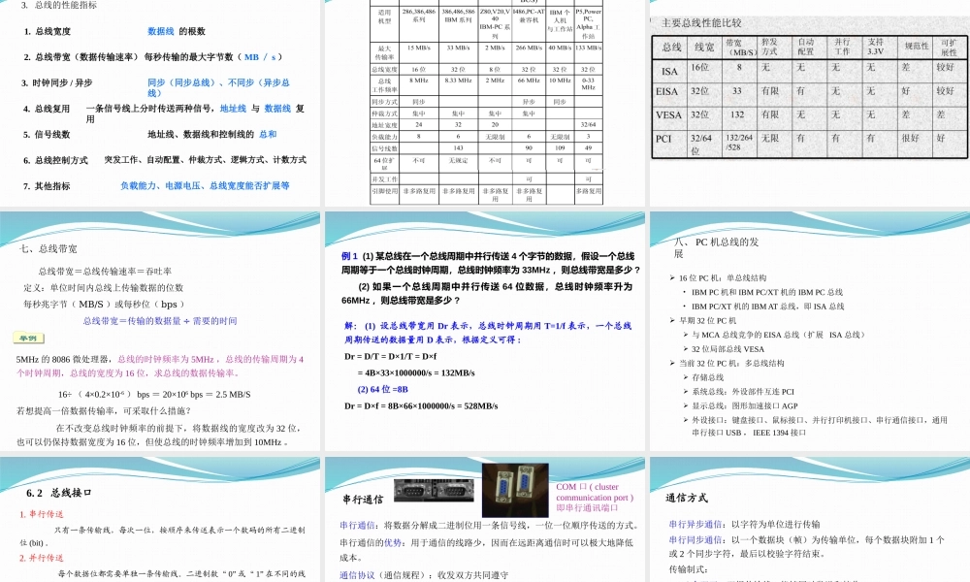The height and width of the screenshot is (582, 970).
Task: Click the COM 口 cluster communication port caption
Action: tap(597, 497)
